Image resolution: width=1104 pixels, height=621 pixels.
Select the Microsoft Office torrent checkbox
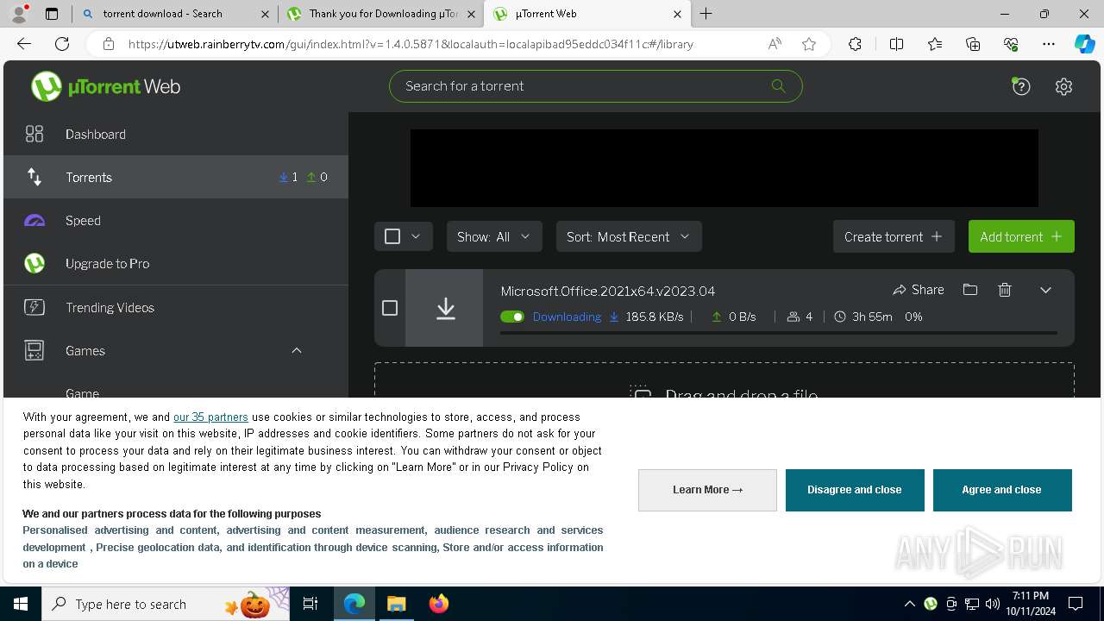[x=390, y=308]
